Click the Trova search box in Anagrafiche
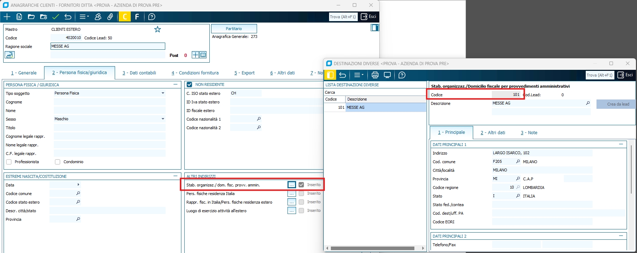The image size is (637, 253). [343, 17]
